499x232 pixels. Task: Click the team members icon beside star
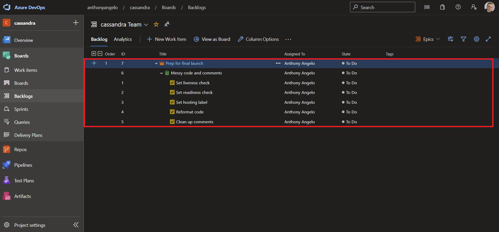[167, 24]
